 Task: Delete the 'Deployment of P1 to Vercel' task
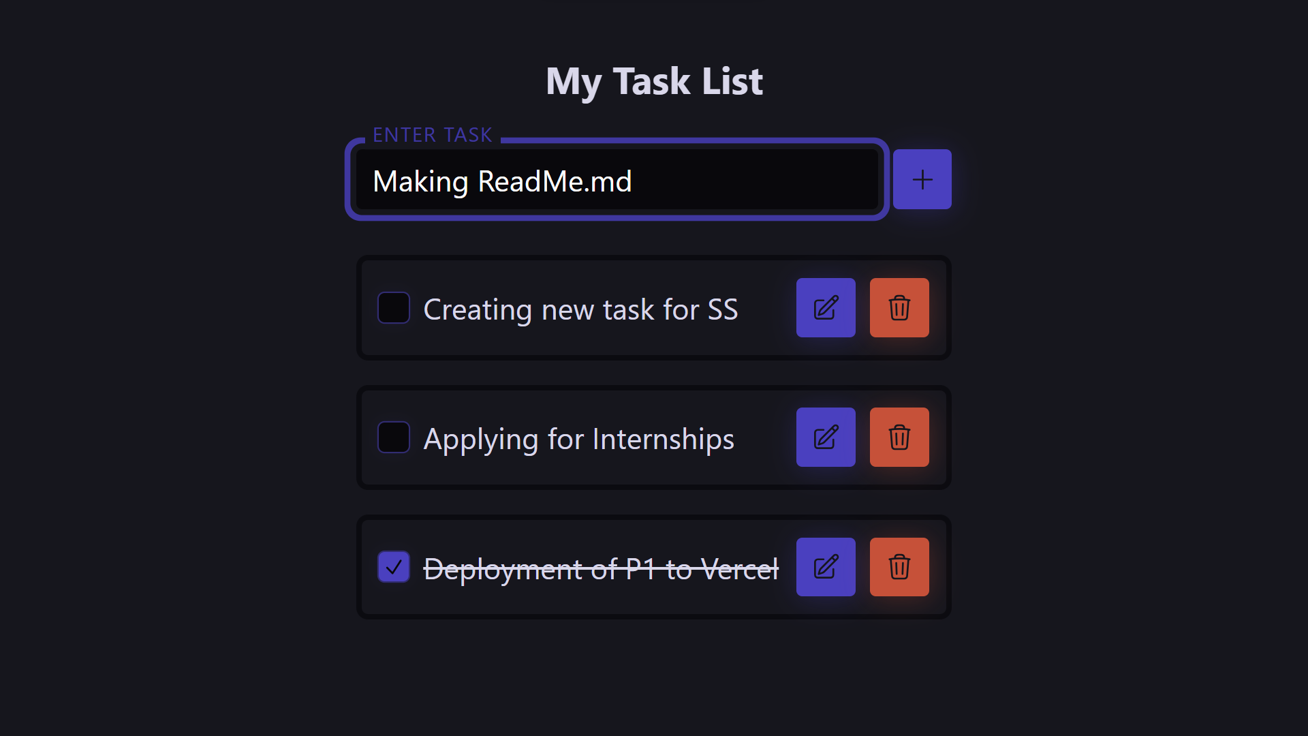click(899, 566)
